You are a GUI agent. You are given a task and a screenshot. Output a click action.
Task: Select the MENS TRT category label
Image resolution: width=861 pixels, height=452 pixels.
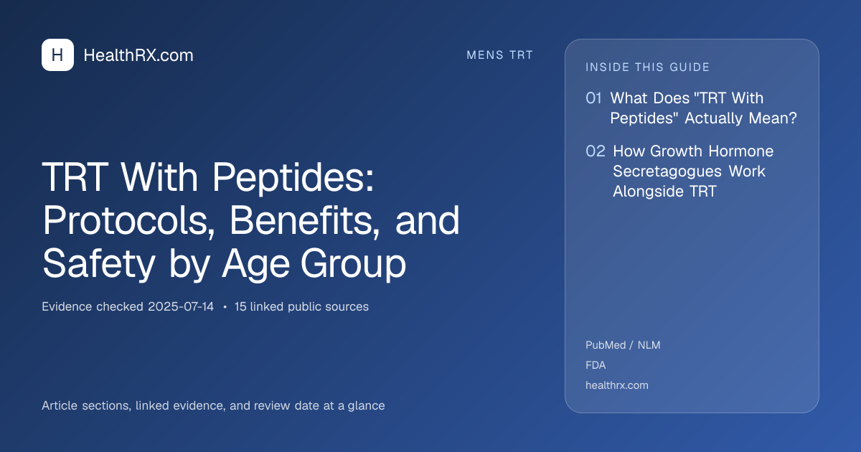(500, 55)
